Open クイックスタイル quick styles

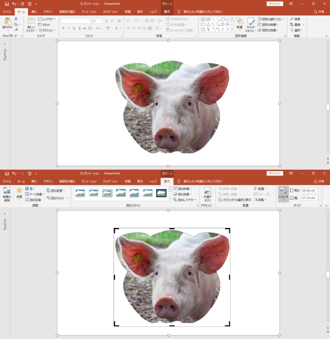pyautogui.click(x=250, y=24)
